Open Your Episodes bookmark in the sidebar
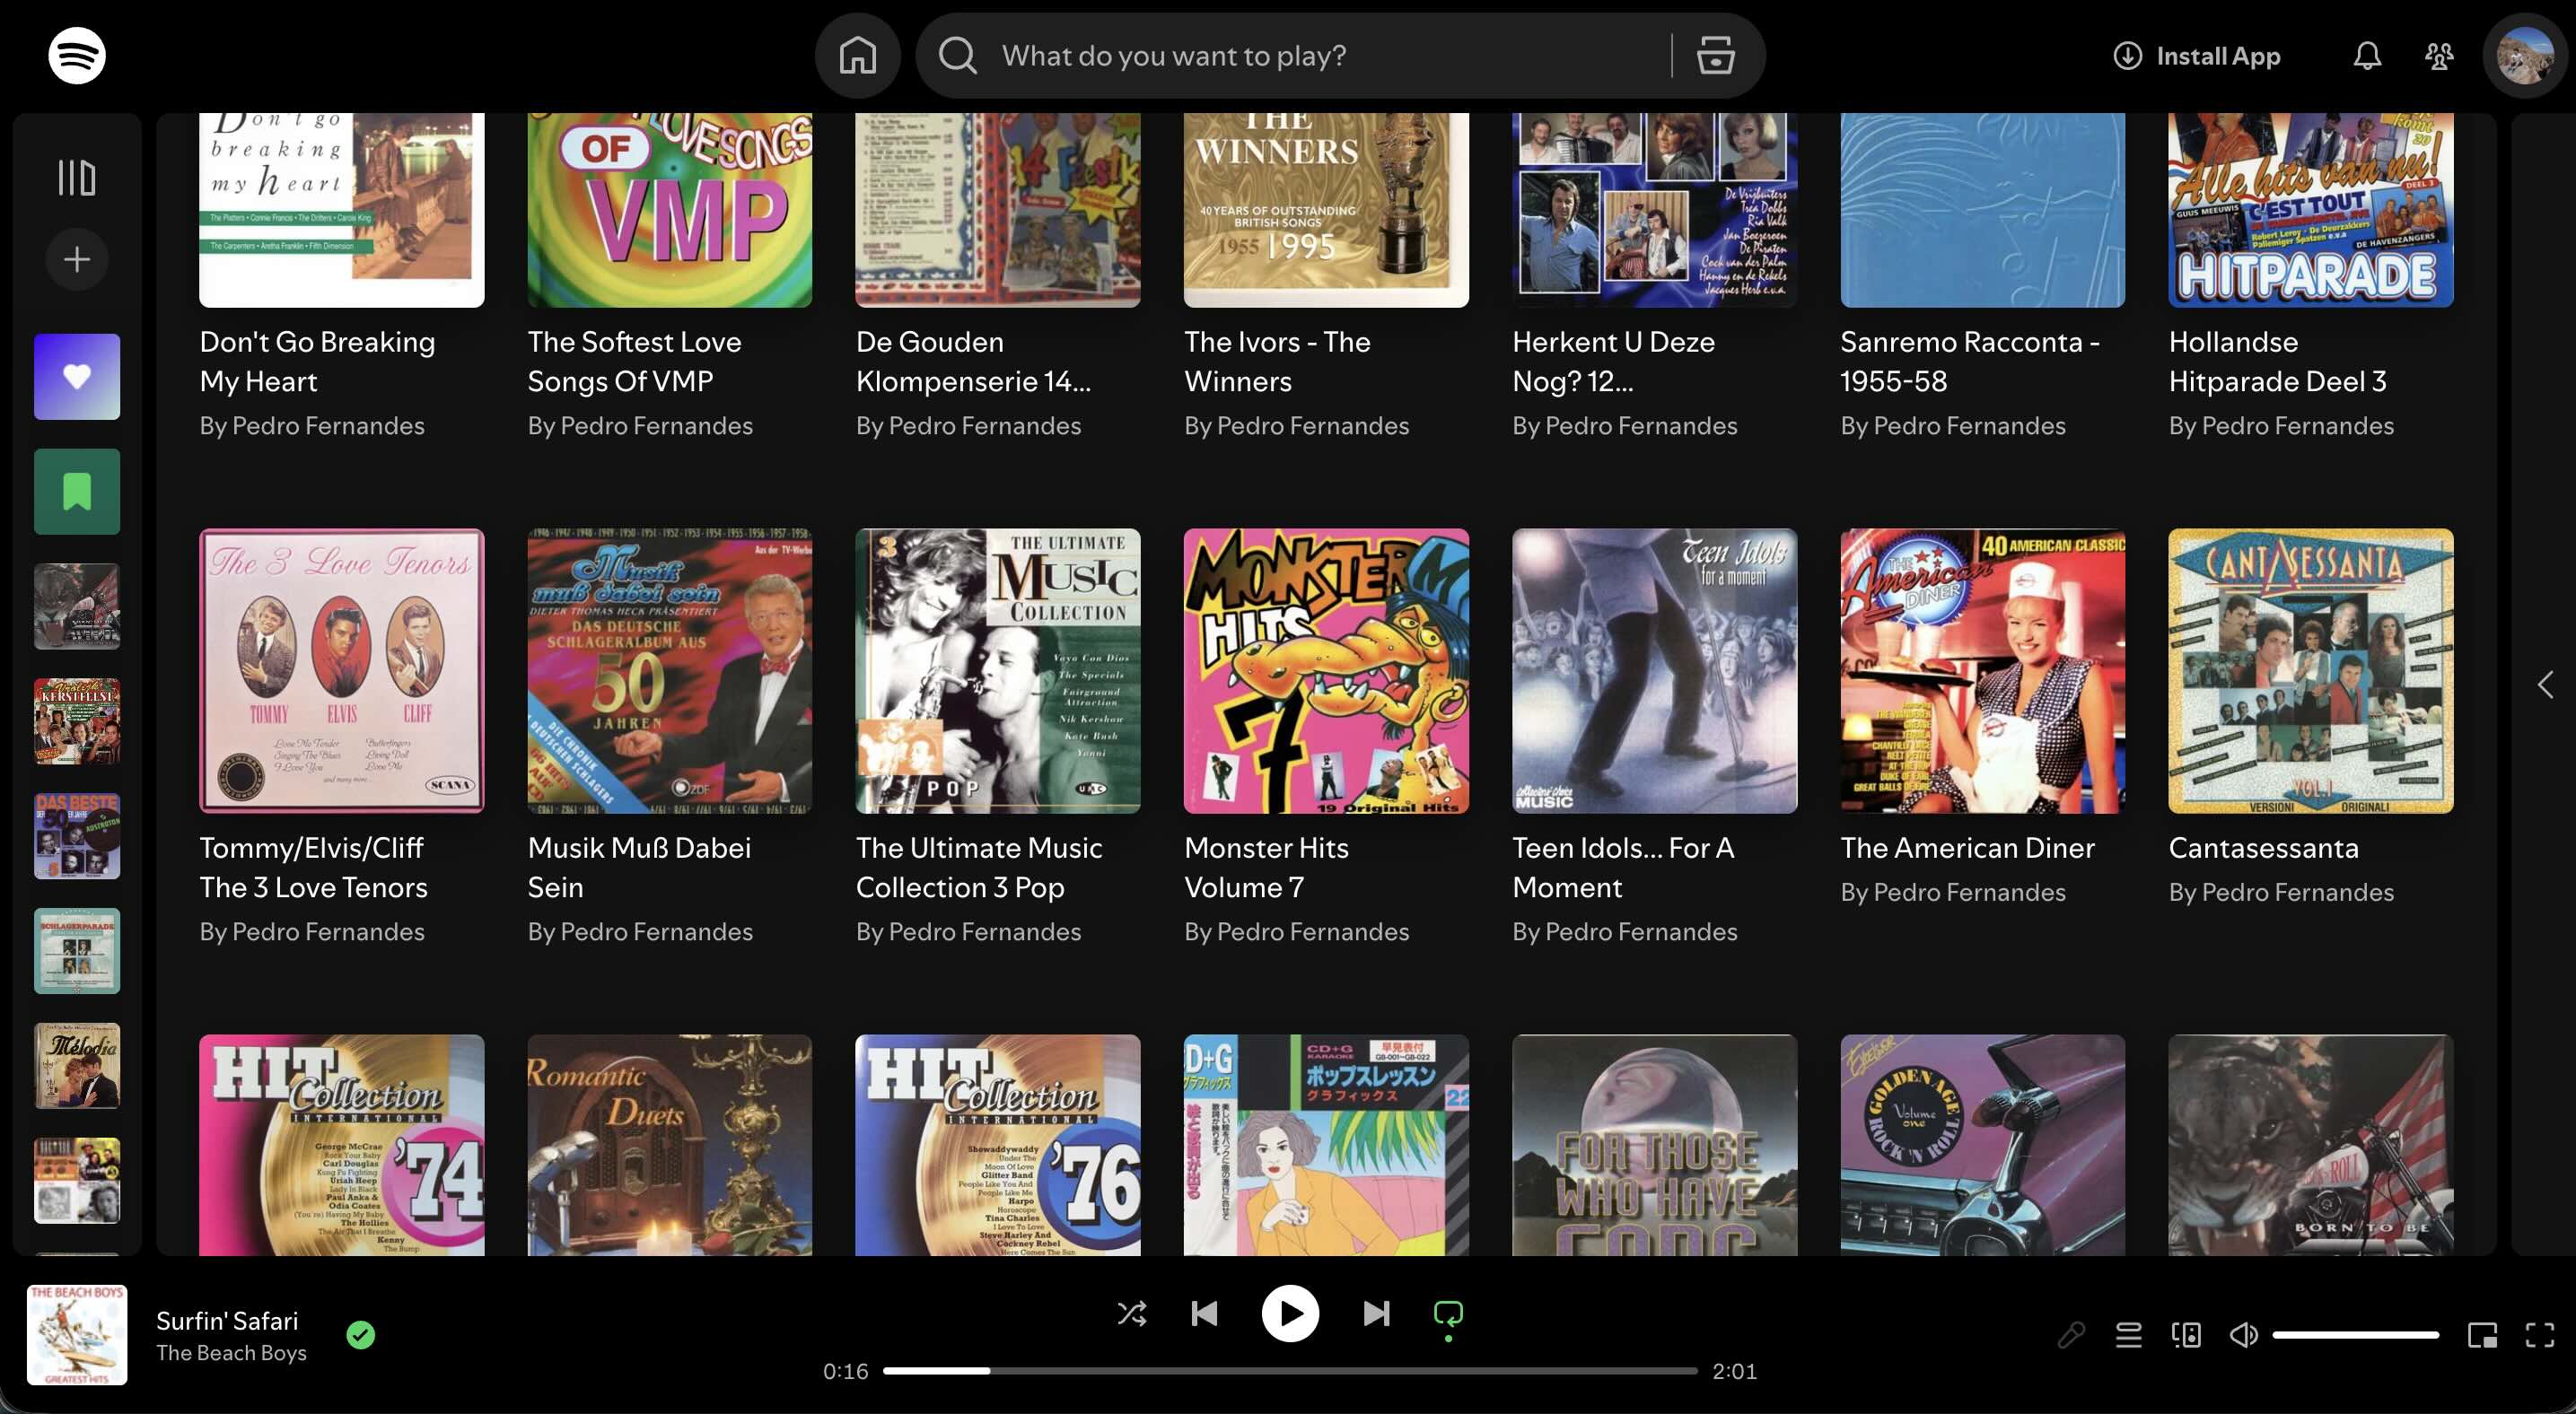 (77, 492)
